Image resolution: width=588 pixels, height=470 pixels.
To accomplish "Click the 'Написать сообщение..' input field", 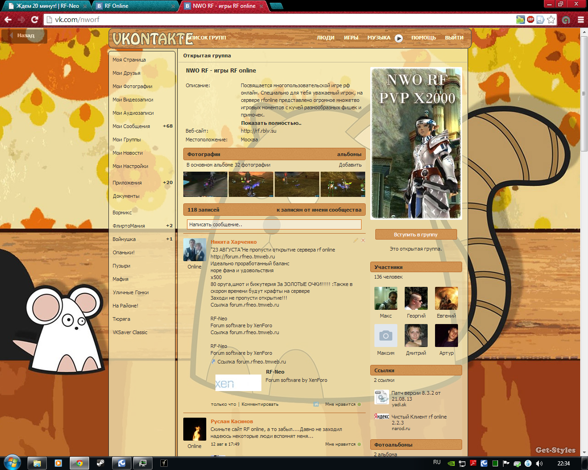I will (274, 224).
